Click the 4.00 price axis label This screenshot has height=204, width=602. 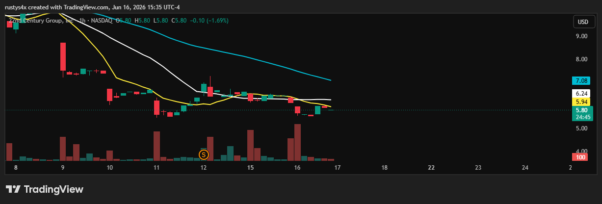(x=582, y=152)
